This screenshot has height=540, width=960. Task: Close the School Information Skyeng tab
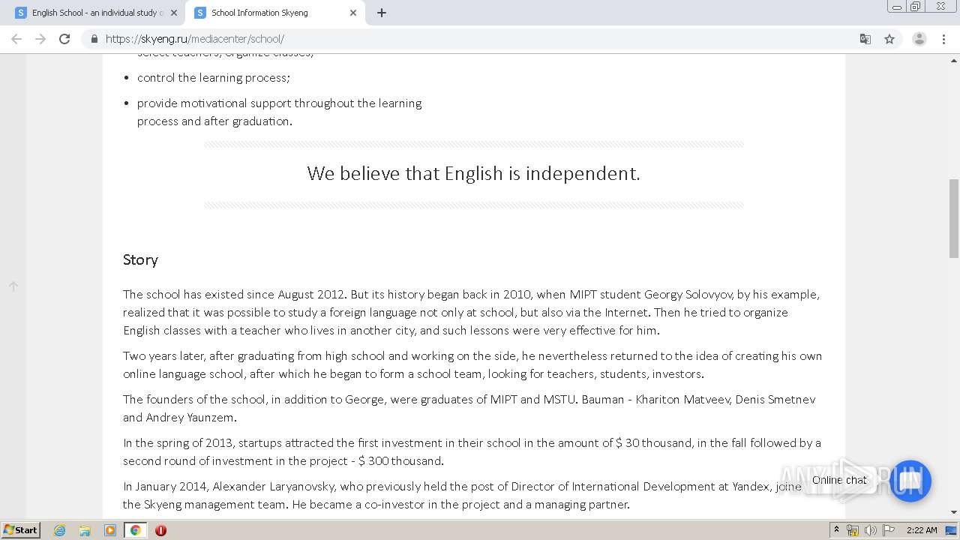coord(353,13)
